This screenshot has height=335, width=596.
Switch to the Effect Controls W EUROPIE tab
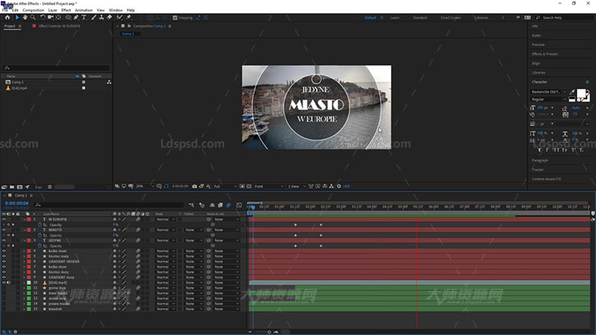click(60, 26)
